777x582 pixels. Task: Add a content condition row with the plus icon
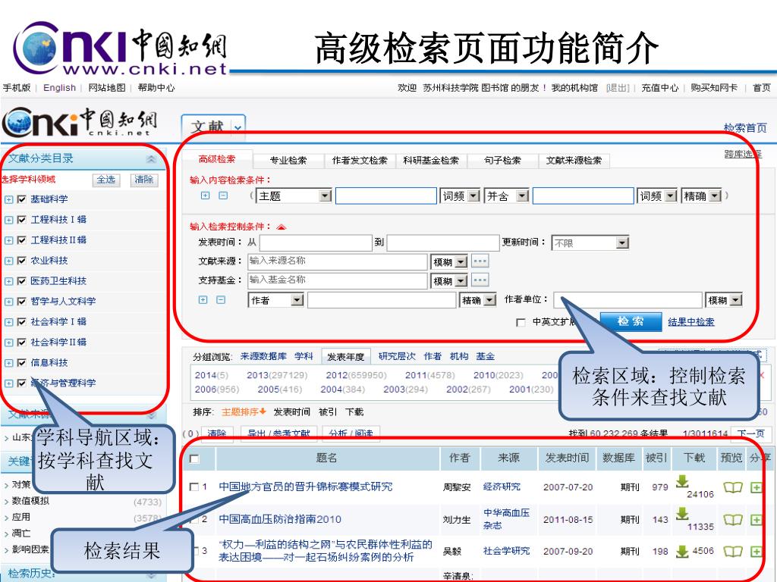pyautogui.click(x=205, y=196)
